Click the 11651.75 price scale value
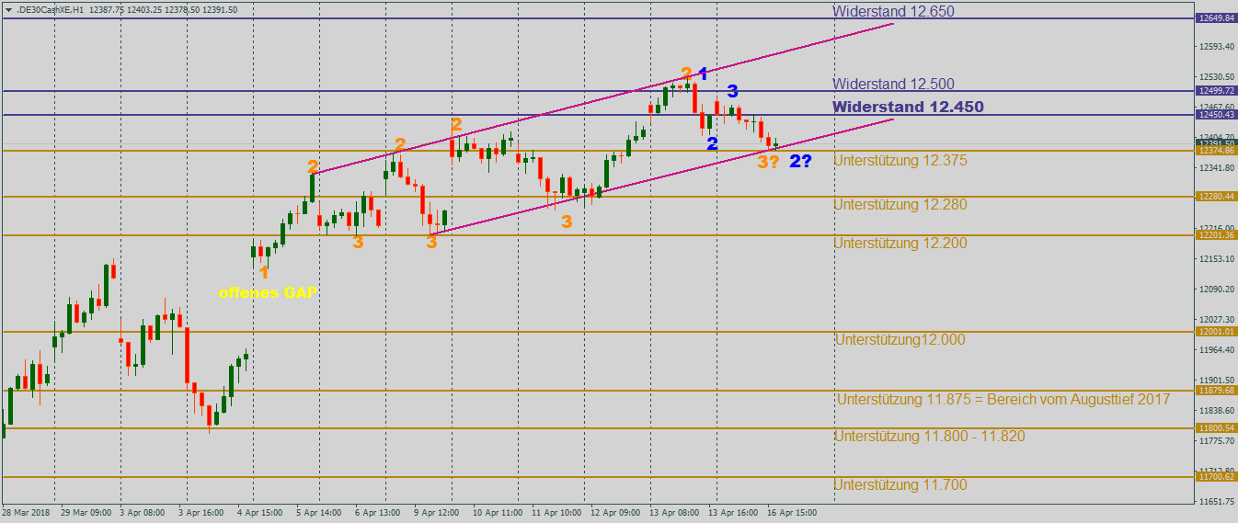Screen dimensions: 1238x523 point(1216,502)
